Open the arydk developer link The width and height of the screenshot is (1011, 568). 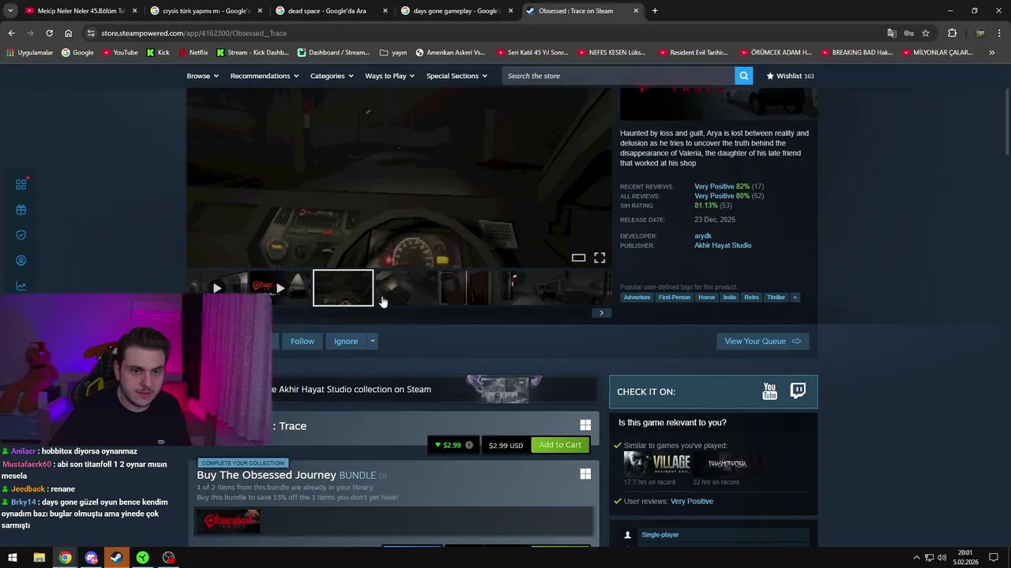703,236
